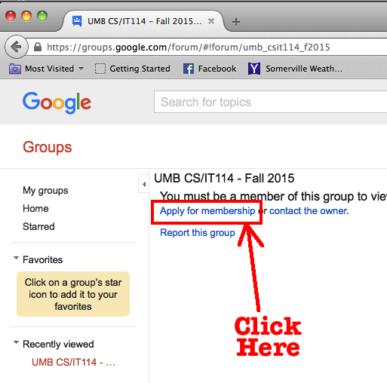Go to Home in sidebar

[35, 208]
